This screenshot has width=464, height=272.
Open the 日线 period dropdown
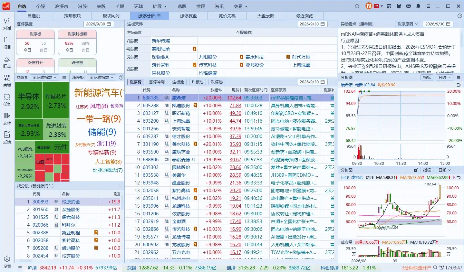(445, 170)
